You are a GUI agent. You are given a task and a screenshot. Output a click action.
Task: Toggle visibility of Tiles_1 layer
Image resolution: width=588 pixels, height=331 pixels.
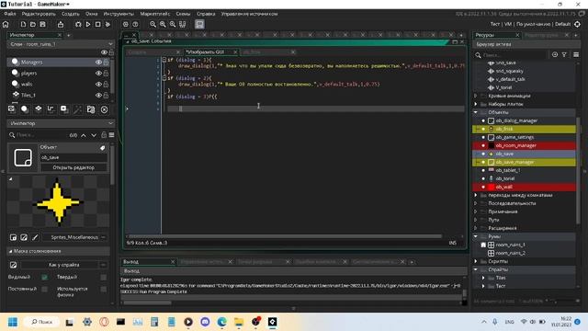(98, 95)
